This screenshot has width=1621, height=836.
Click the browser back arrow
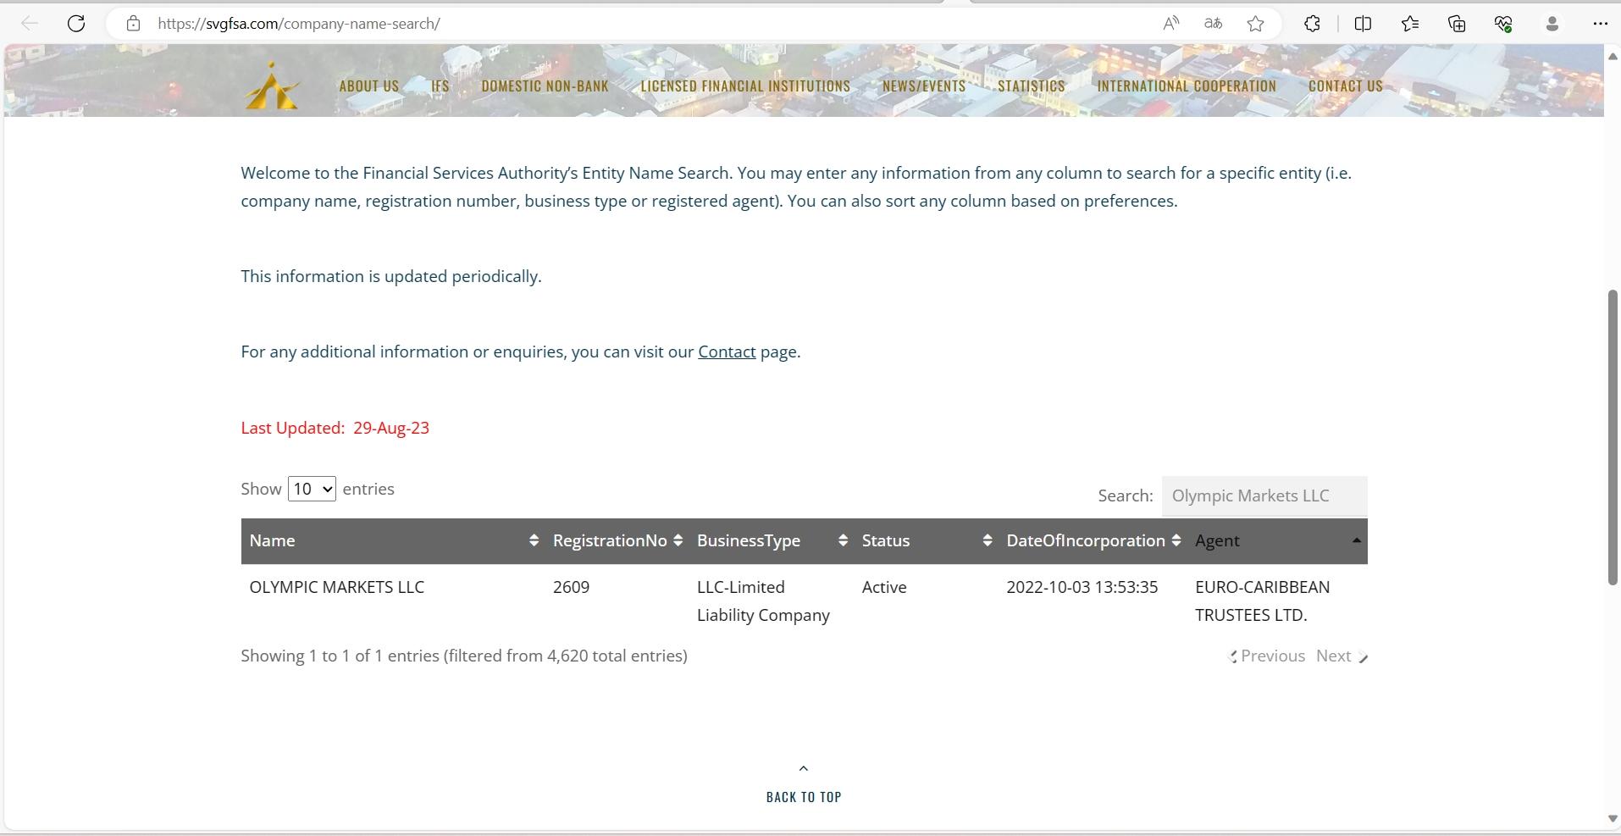pyautogui.click(x=30, y=24)
